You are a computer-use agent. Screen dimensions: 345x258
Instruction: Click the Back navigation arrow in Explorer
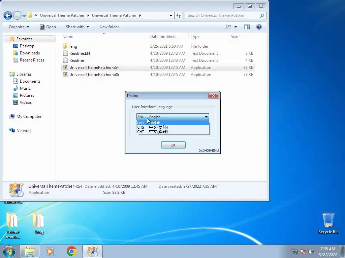[x=8, y=15]
